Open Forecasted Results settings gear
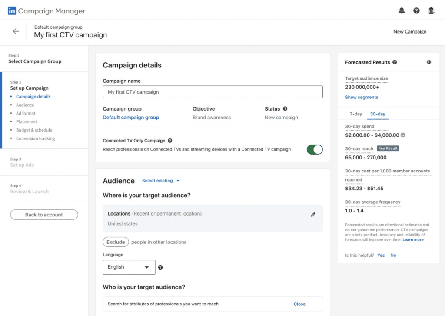 pos(429,62)
